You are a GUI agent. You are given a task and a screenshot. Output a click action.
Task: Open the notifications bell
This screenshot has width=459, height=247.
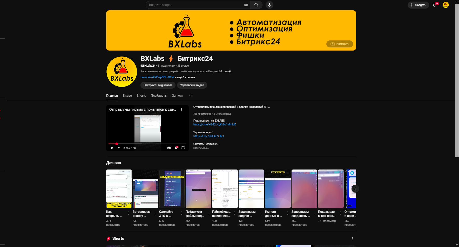[x=435, y=5]
